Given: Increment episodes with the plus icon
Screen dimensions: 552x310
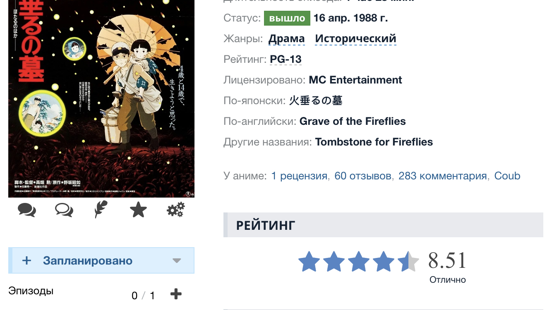Looking at the screenshot, I should tap(176, 294).
